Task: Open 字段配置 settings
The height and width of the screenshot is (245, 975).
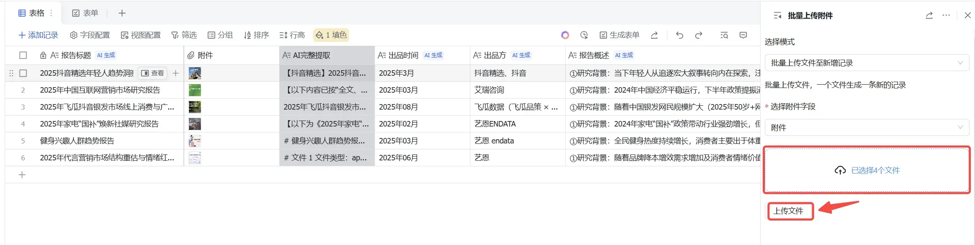Action: pyautogui.click(x=90, y=35)
